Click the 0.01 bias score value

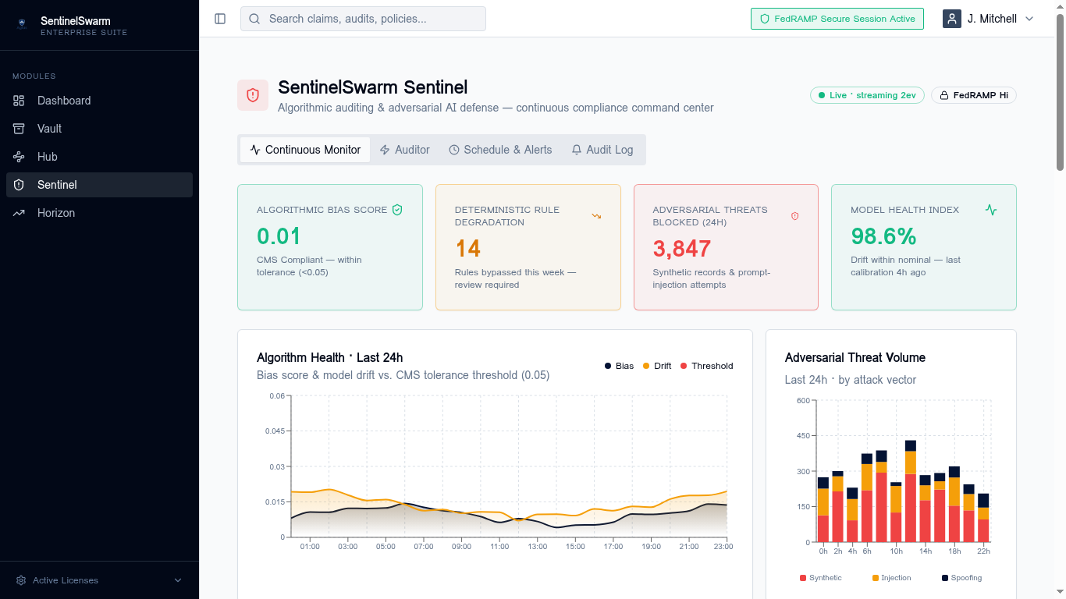click(279, 236)
